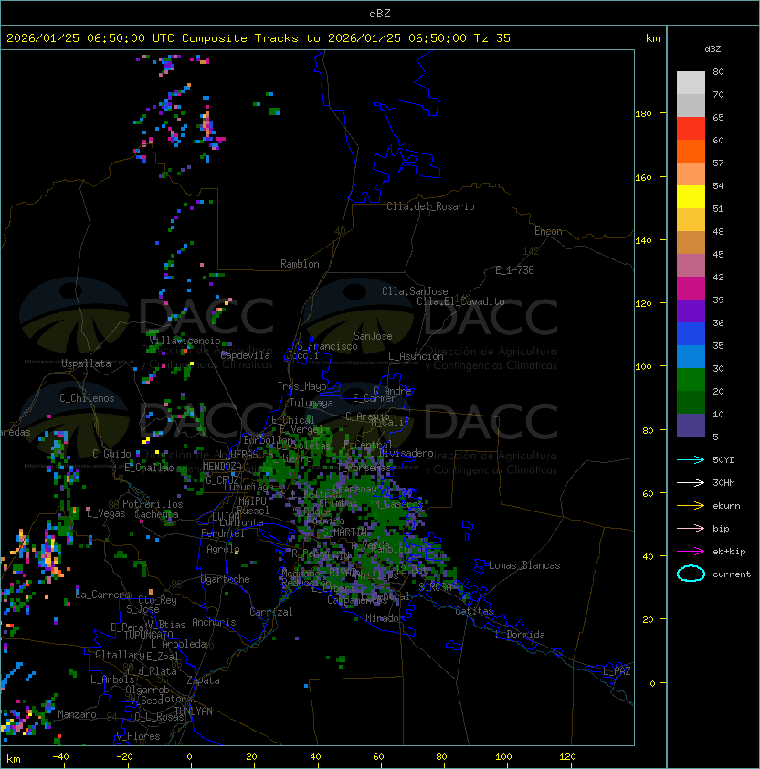Image resolution: width=760 pixels, height=769 pixels.
Task: Click the 'Perdriel' place label
Action: [x=223, y=533]
